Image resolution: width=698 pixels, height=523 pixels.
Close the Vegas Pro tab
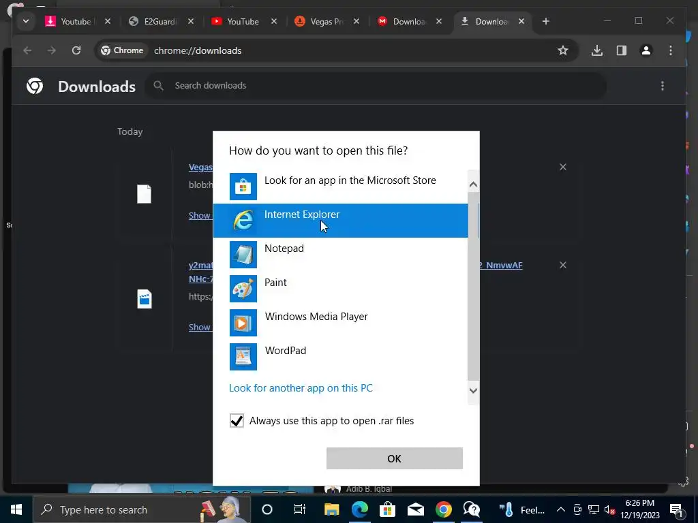coord(356,21)
